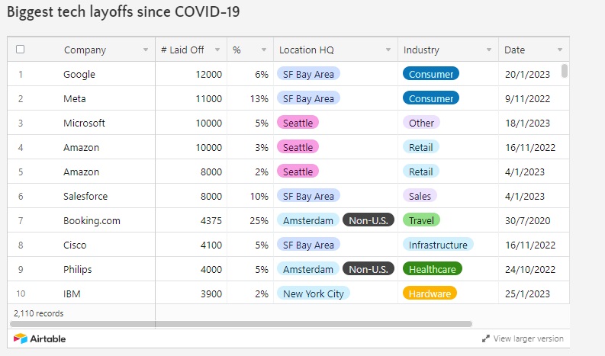Click the Infrastructure industry tag
The image size is (605, 356).
(438, 245)
